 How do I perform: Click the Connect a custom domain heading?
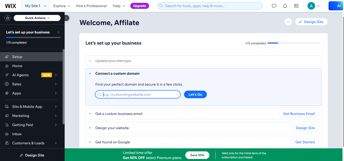pos(117,73)
